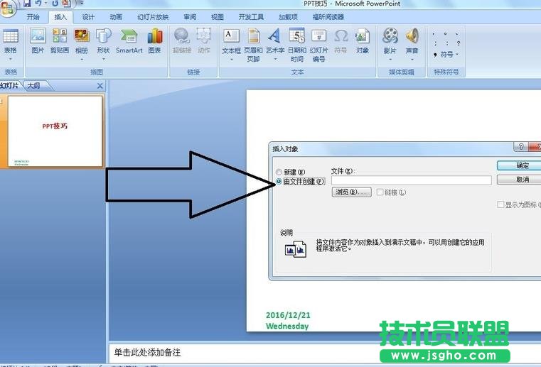541x367 pixels.
Task: Click the Hyperlink (超链接) icon
Action: tap(181, 36)
